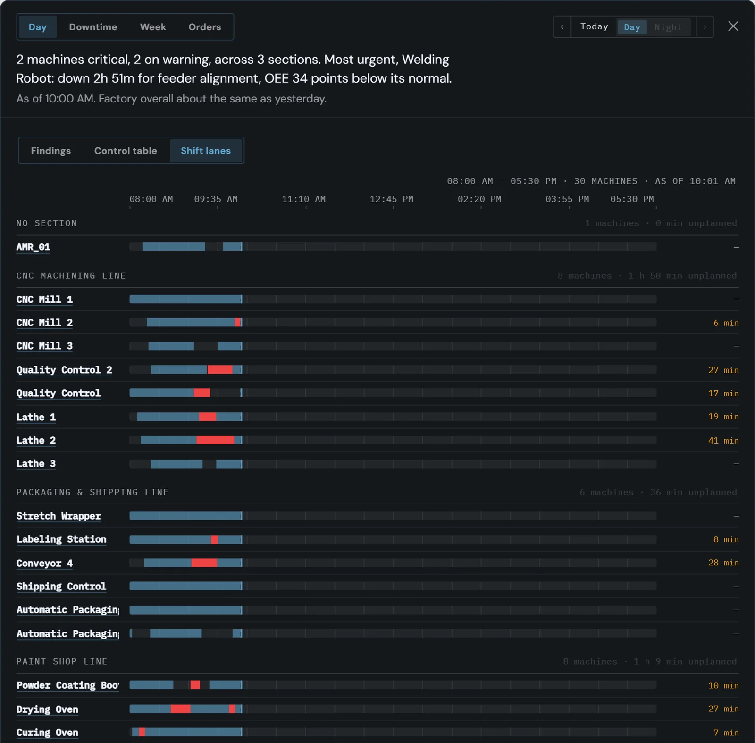Screen dimensions: 755x743
Task: Open Conveyor 4 machine link
Action: point(44,563)
